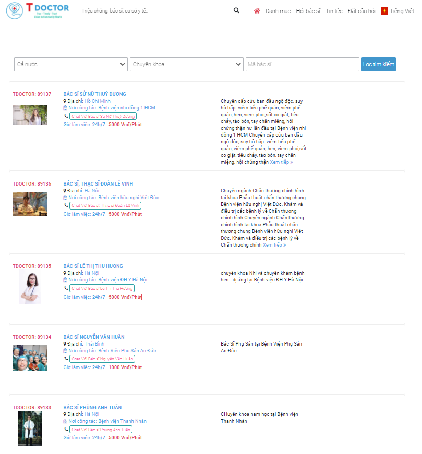The height and width of the screenshot is (454, 422).
Task: Open the Chuyên khoa specialty dropdown
Action: pyautogui.click(x=186, y=64)
